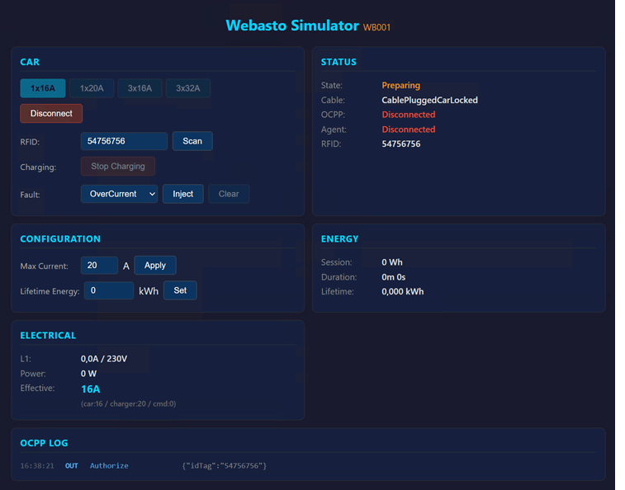The height and width of the screenshot is (490, 625).
Task: Click the STATUS panel heading
Action: coord(339,62)
